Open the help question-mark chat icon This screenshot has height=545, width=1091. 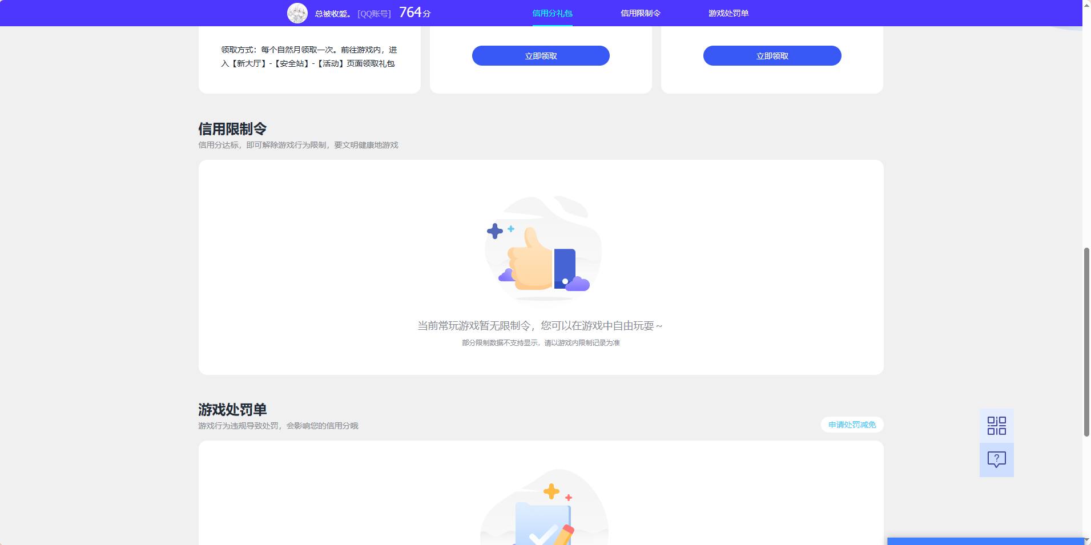(x=996, y=460)
